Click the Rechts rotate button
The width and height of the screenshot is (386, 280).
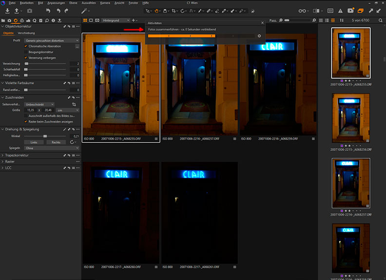click(56, 142)
